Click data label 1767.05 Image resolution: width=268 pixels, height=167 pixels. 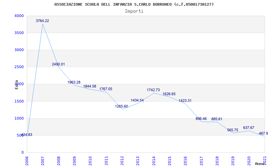pyautogui.click(x=106, y=89)
